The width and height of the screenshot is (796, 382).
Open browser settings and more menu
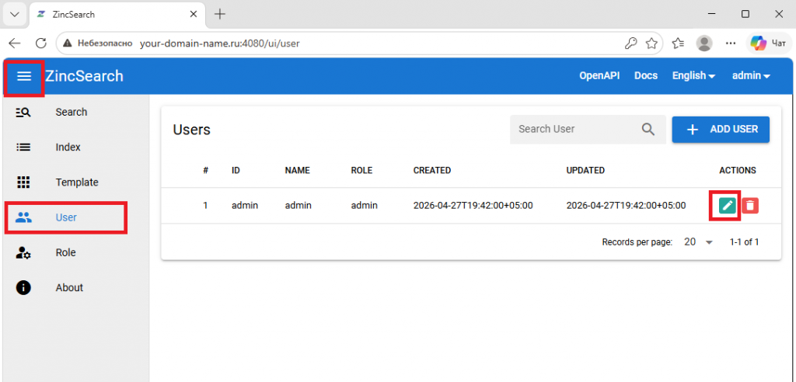pyautogui.click(x=731, y=43)
